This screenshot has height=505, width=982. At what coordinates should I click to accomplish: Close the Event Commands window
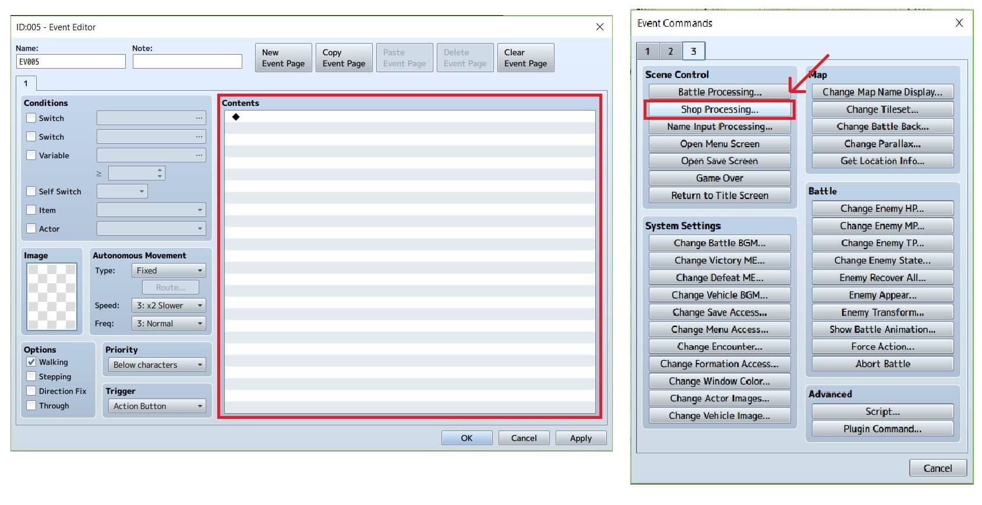pos(959,23)
